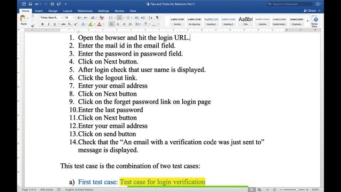Apply the No Spacing style
This screenshot has width=341, height=192.
[x=194, y=21]
